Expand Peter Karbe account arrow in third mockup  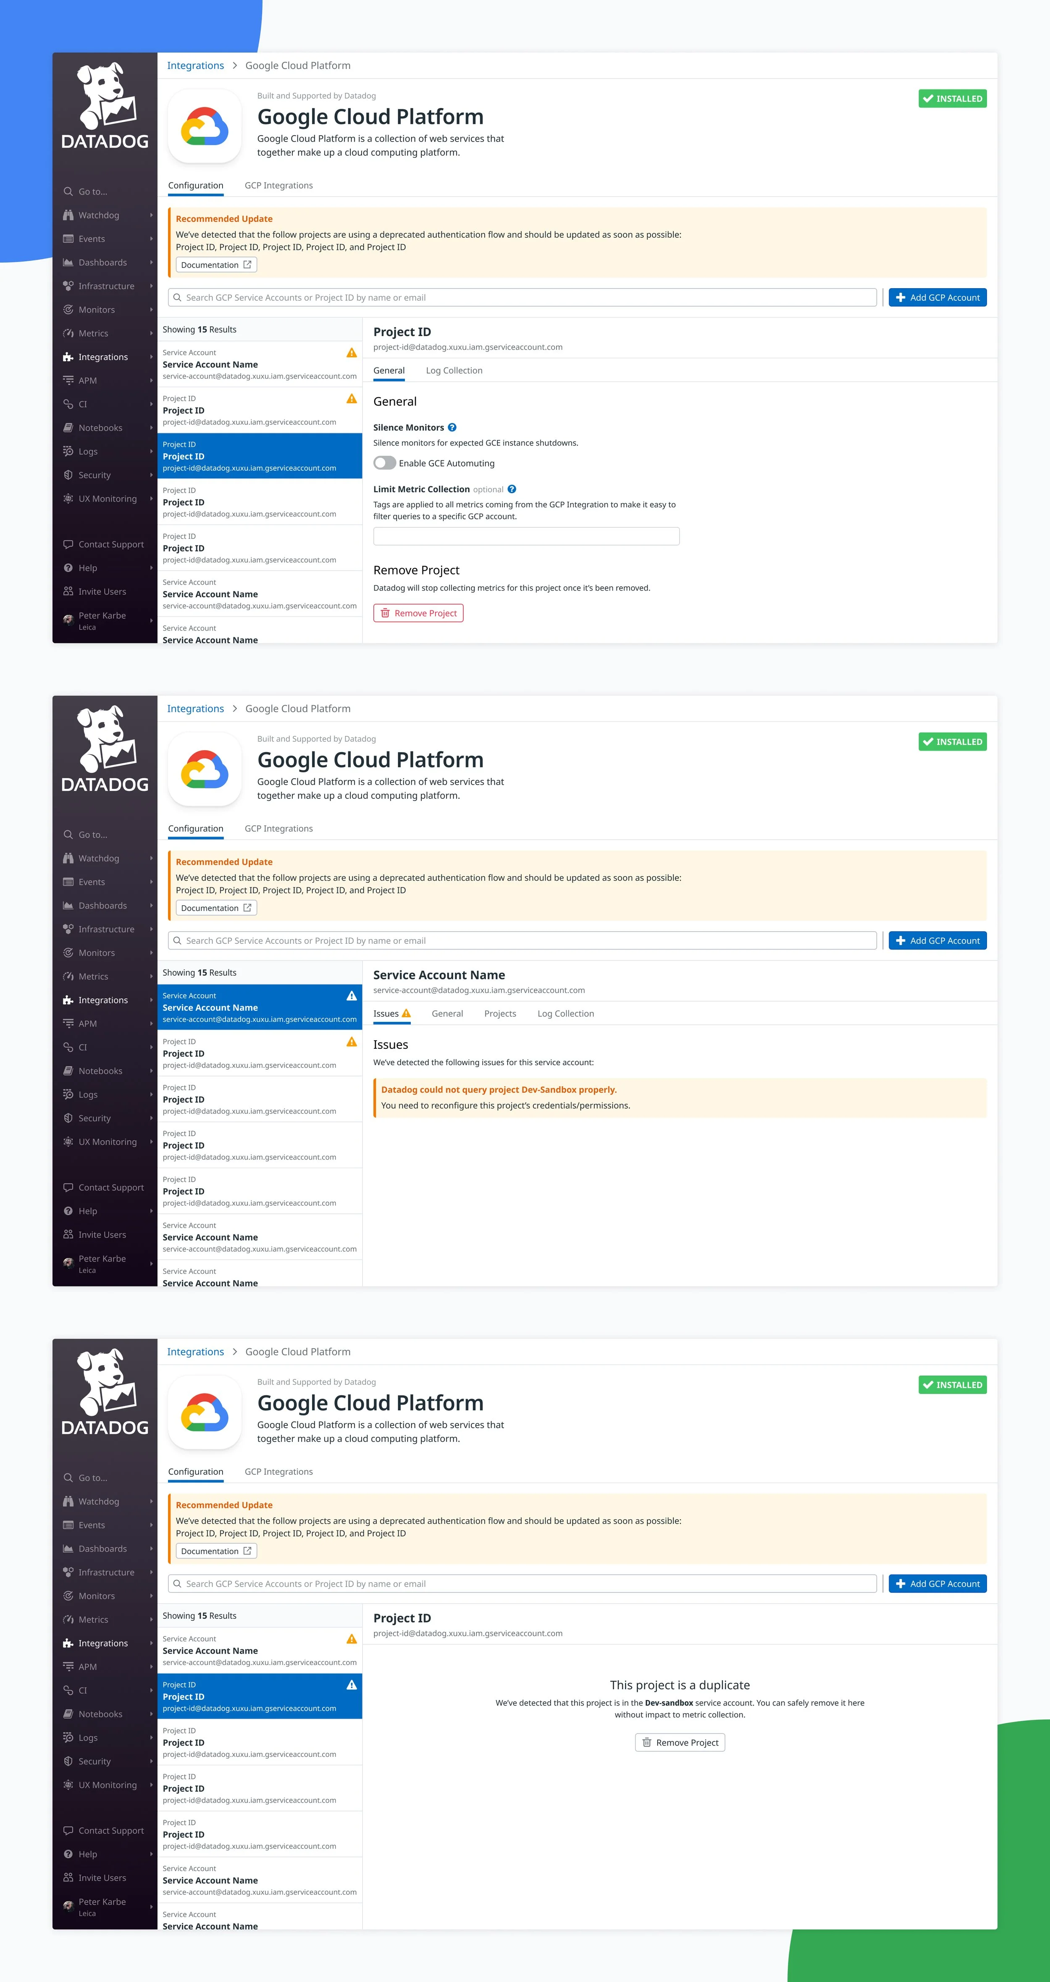(152, 1906)
